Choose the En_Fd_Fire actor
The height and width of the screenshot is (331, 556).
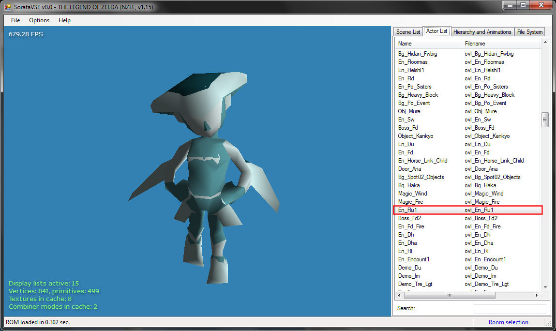(468, 226)
